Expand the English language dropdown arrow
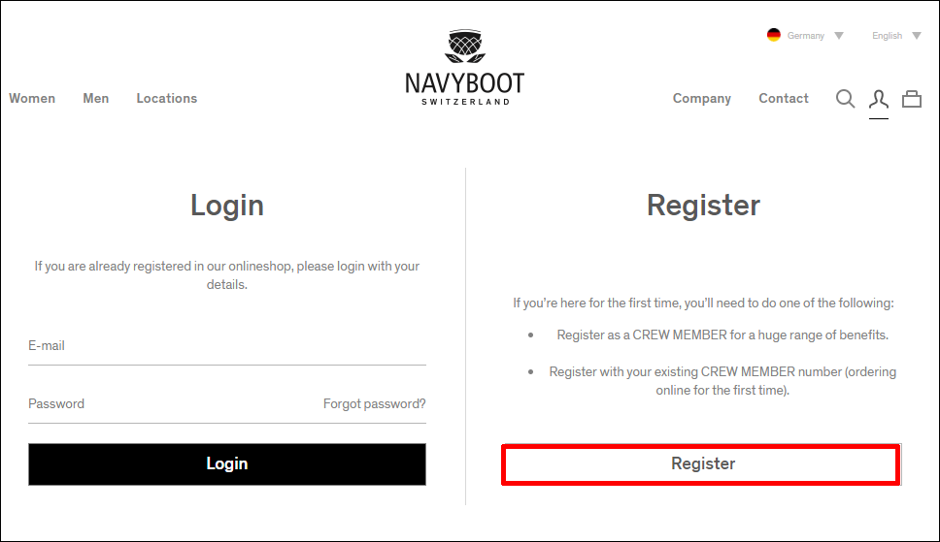The width and height of the screenshot is (940, 542). [917, 36]
